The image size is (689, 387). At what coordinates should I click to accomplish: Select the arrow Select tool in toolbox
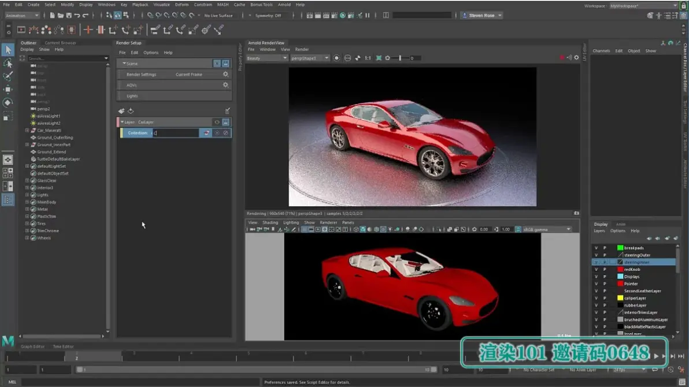(8, 50)
